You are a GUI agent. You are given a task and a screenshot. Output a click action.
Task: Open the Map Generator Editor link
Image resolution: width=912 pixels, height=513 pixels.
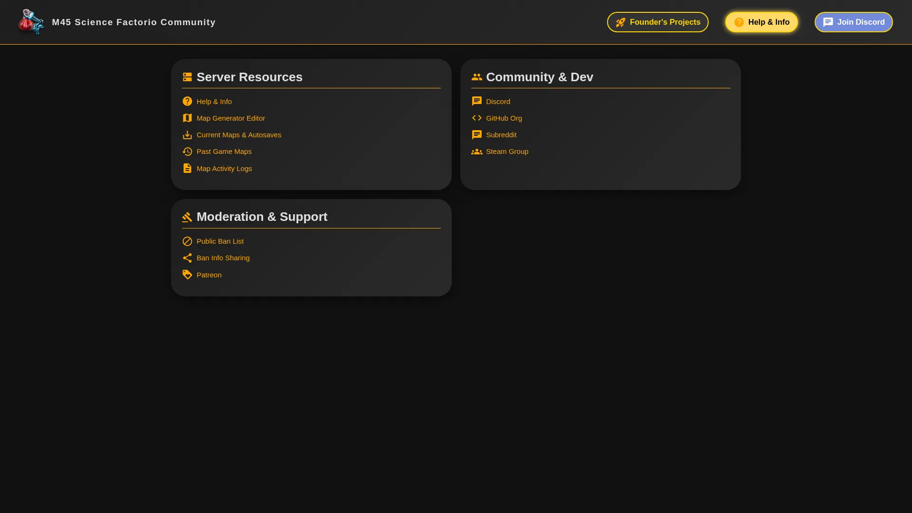tap(231, 118)
